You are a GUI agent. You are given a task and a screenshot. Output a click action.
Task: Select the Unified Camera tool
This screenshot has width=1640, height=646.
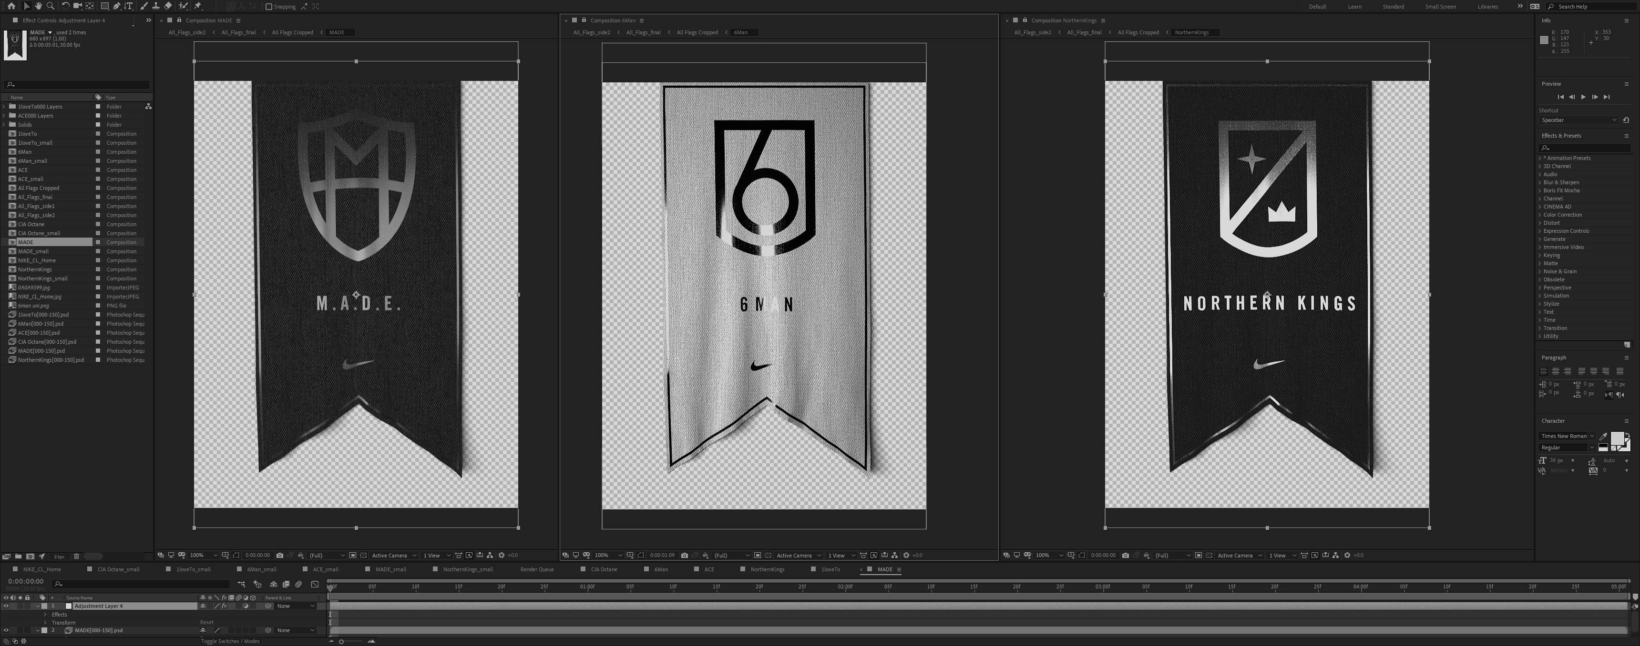78,6
